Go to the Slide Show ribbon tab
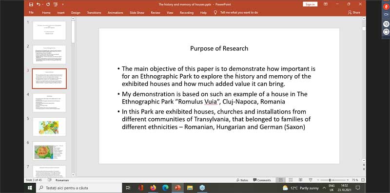Viewport: 390px width, 193px height. (137, 13)
